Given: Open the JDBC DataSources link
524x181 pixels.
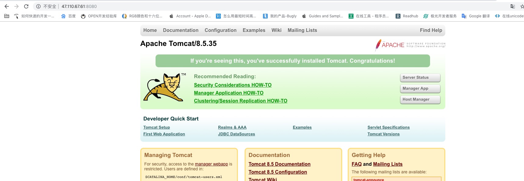Looking at the screenshot, I should pyautogui.click(x=236, y=134).
